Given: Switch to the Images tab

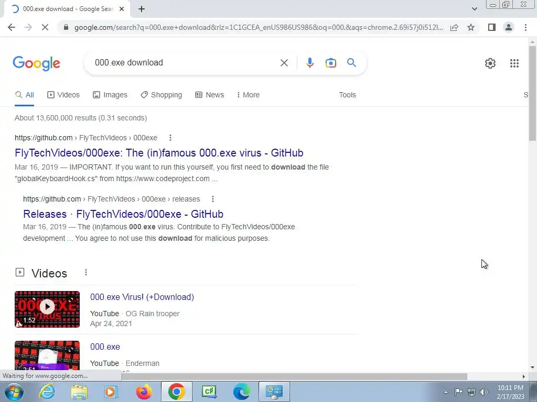Looking at the screenshot, I should [x=110, y=95].
